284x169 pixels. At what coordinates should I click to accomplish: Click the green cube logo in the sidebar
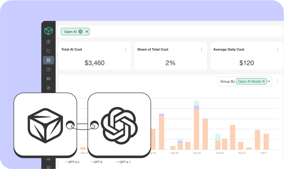tap(48, 31)
